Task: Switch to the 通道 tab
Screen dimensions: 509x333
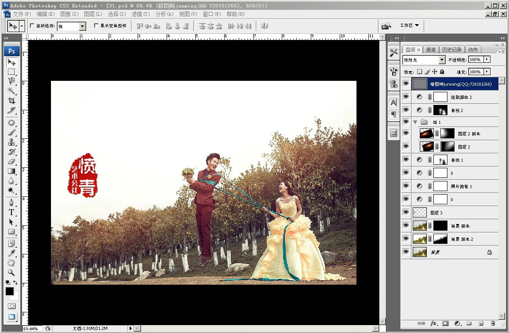Action: click(431, 49)
